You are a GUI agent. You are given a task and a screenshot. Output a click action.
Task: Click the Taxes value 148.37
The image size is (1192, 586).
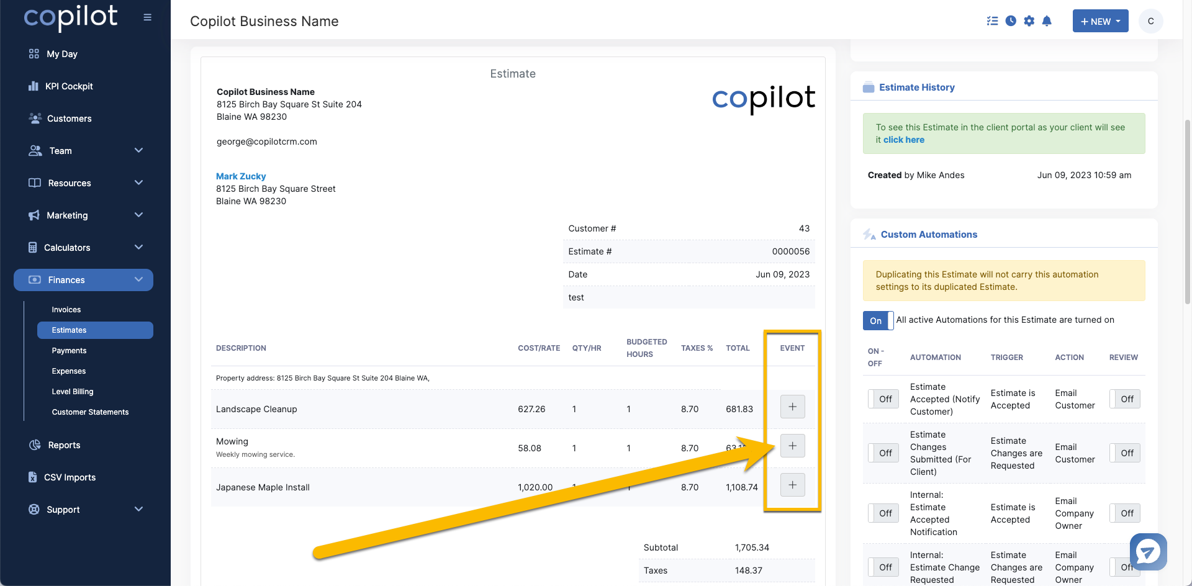coord(749,570)
